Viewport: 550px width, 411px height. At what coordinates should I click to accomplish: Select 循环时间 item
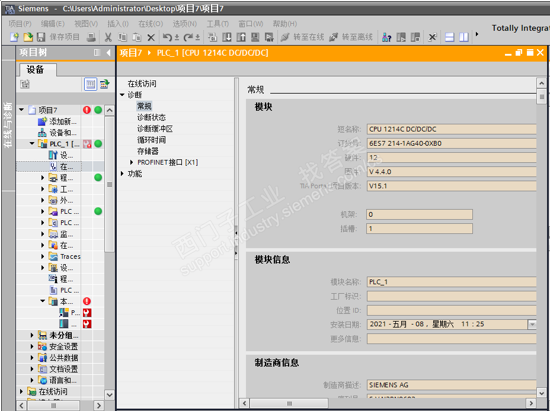pos(152,140)
